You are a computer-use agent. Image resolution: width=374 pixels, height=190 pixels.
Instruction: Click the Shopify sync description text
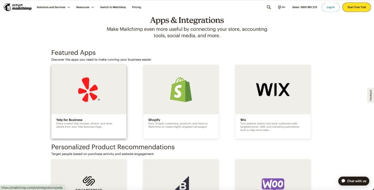click(x=178, y=125)
